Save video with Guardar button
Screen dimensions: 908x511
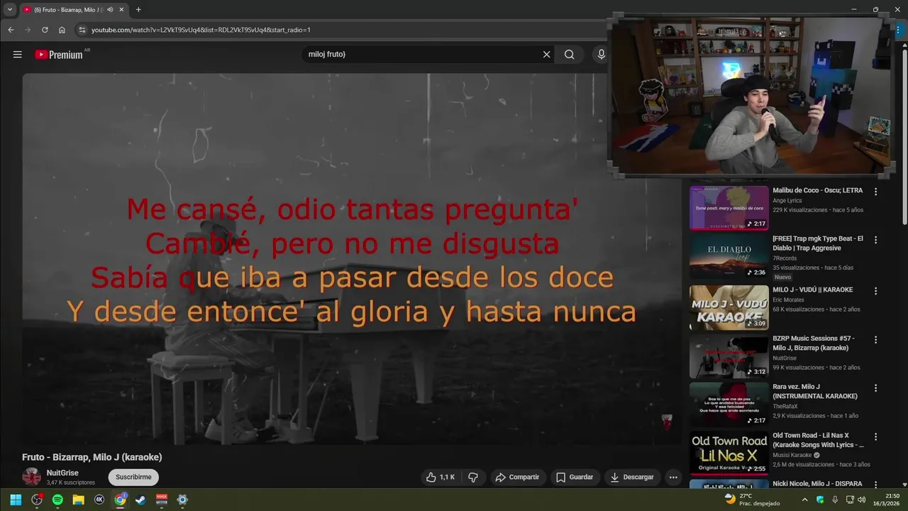(x=575, y=477)
